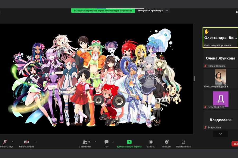Image resolution: width=238 pixels, height=158 pixels.
Task: Expand the caret next to Участники
Action: pyautogui.click(x=95, y=142)
